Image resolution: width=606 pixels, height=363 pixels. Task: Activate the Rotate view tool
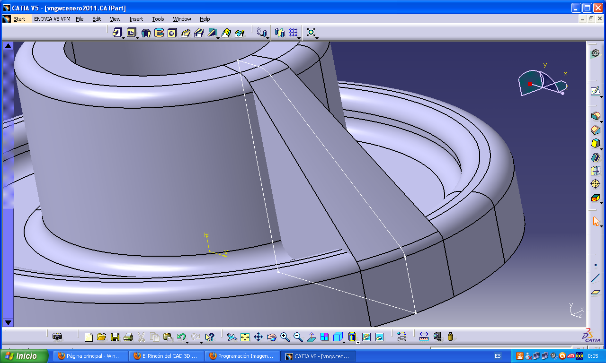click(271, 337)
